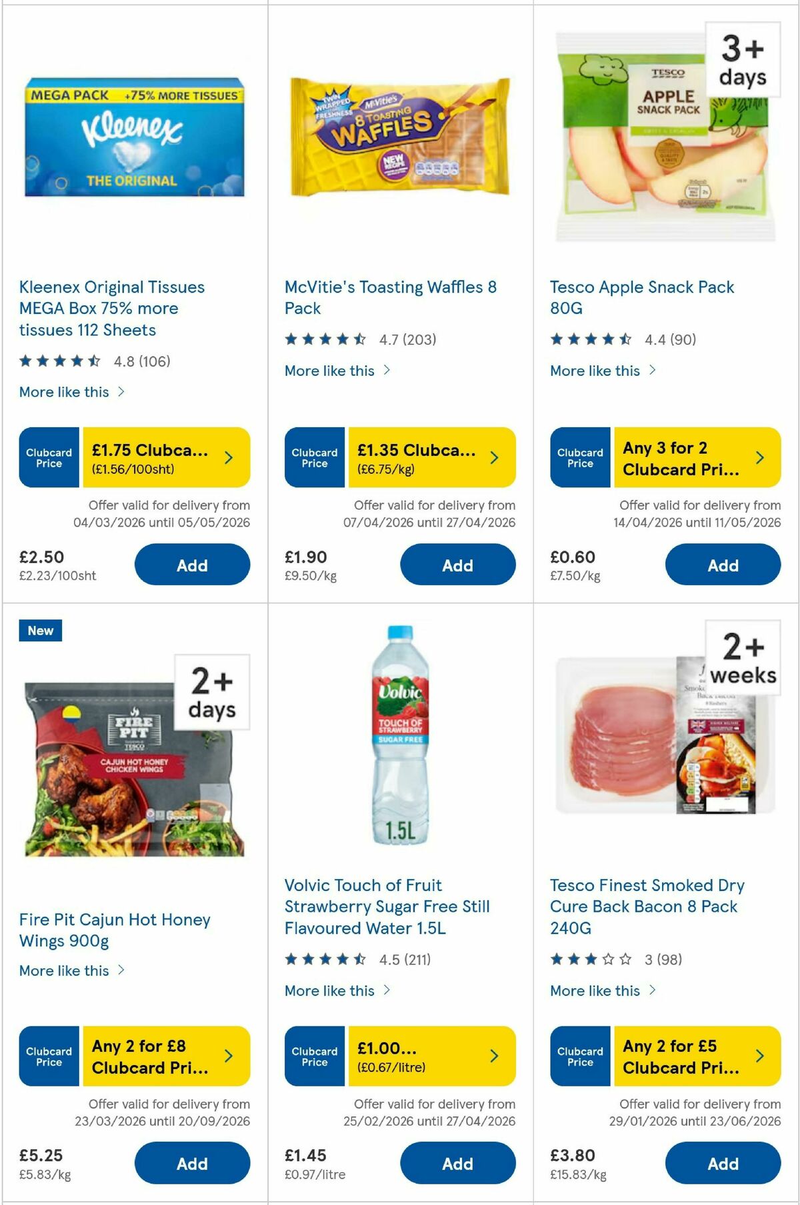Open More like this under Kleenex Tissues
The image size is (800, 1205).
pyautogui.click(x=63, y=392)
